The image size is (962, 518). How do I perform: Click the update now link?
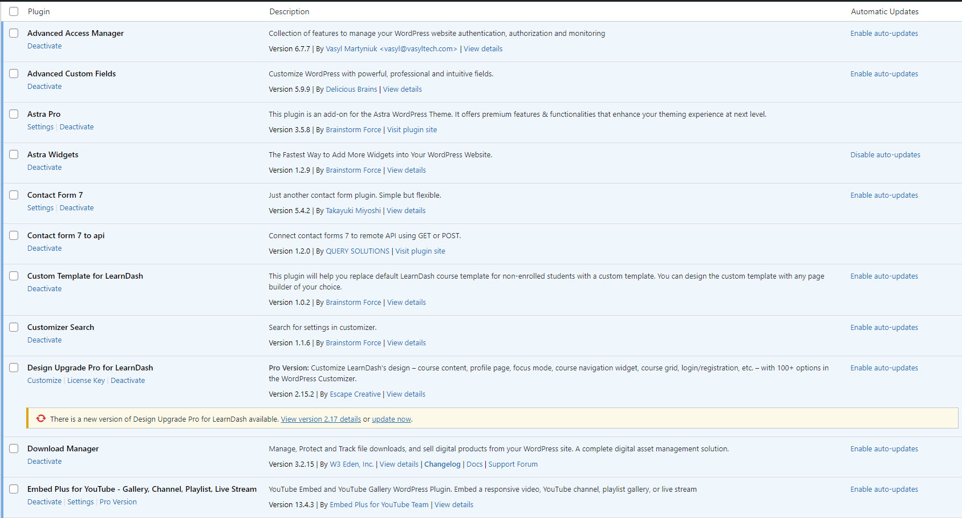point(391,419)
